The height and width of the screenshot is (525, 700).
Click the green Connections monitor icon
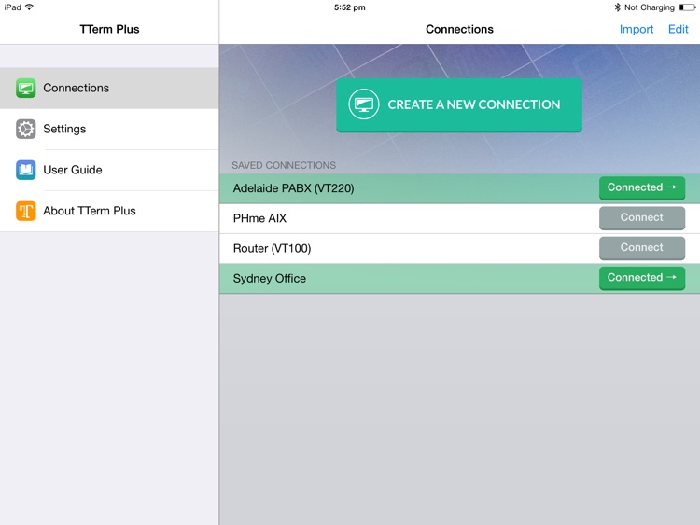click(x=26, y=88)
